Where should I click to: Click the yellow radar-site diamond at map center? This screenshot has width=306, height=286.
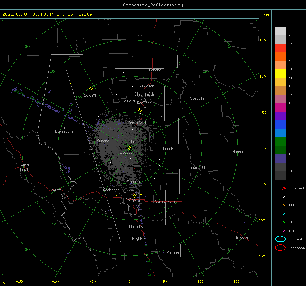coord(130,148)
